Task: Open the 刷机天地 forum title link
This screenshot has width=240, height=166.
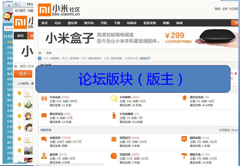Action: tap(195, 155)
